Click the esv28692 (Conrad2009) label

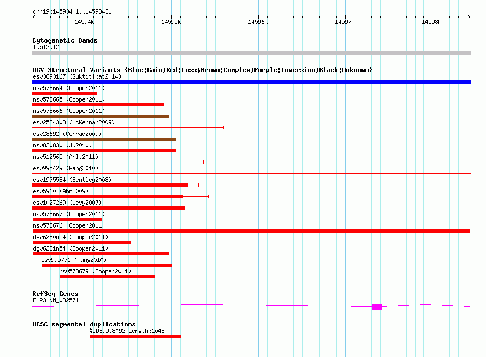(67, 134)
